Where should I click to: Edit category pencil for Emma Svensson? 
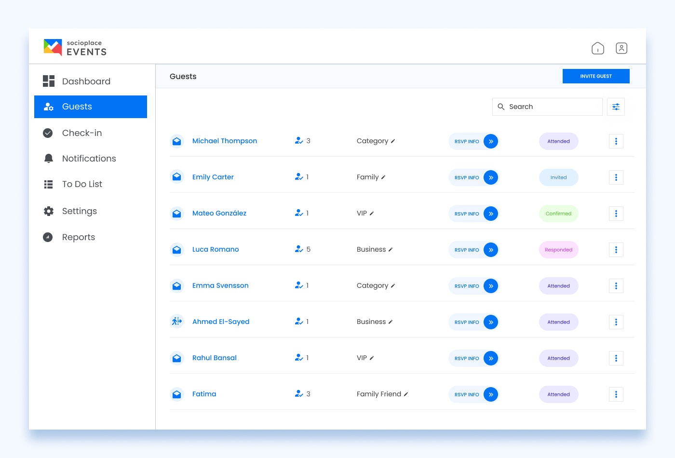pos(393,286)
